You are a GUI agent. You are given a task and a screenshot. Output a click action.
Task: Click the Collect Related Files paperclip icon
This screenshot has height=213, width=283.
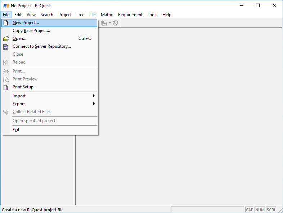coord(6,112)
